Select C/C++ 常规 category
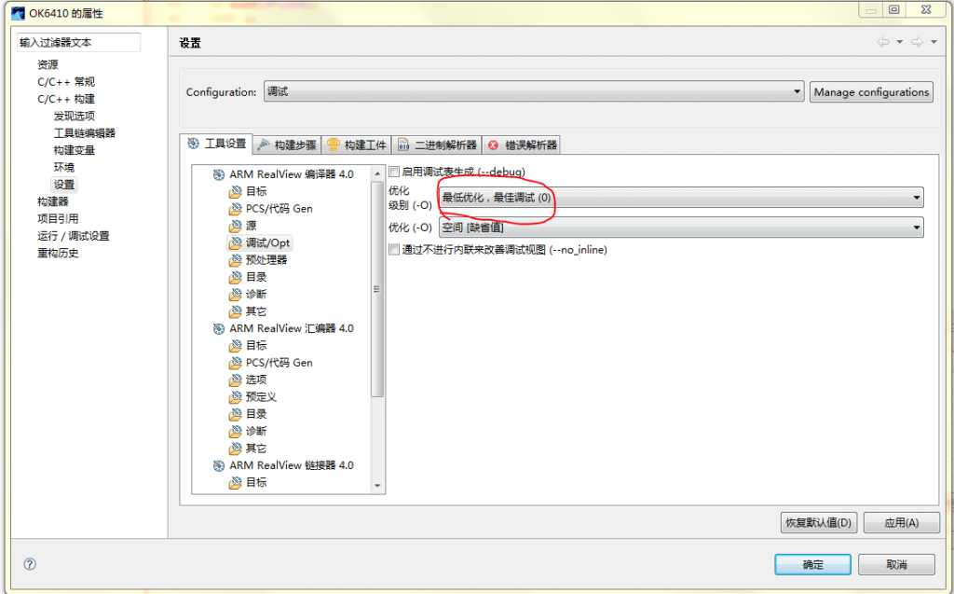This screenshot has height=594, width=954. pos(66,82)
